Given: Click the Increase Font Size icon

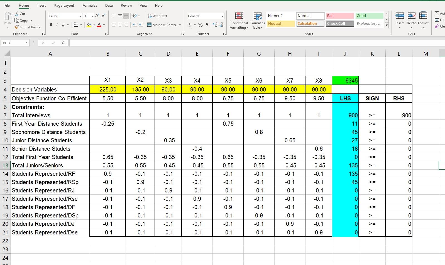Looking at the screenshot, I should pyautogui.click(x=97, y=16).
